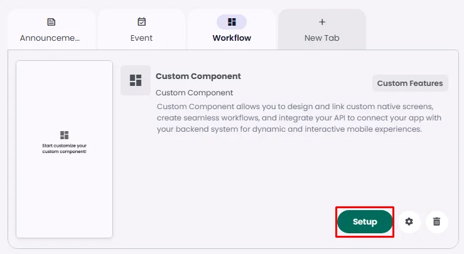Click the Custom Features badge
The height and width of the screenshot is (254, 464).
point(410,83)
